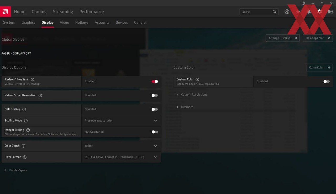Screen dimensions: 336x194
Task: Turn on the GPU Scaling switch
Action: tap(155, 109)
